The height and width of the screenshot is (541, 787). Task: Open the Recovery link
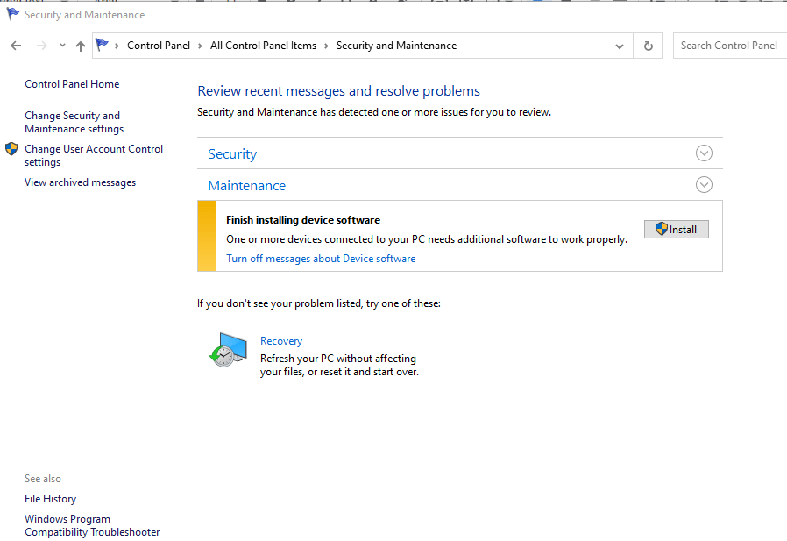281,340
